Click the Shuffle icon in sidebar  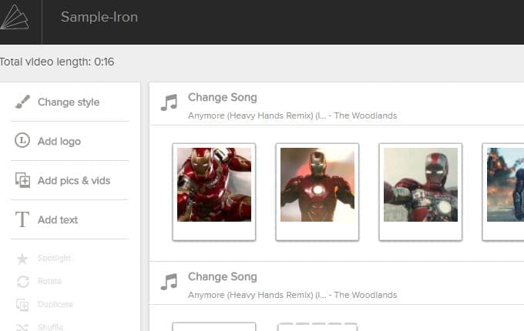click(22, 327)
